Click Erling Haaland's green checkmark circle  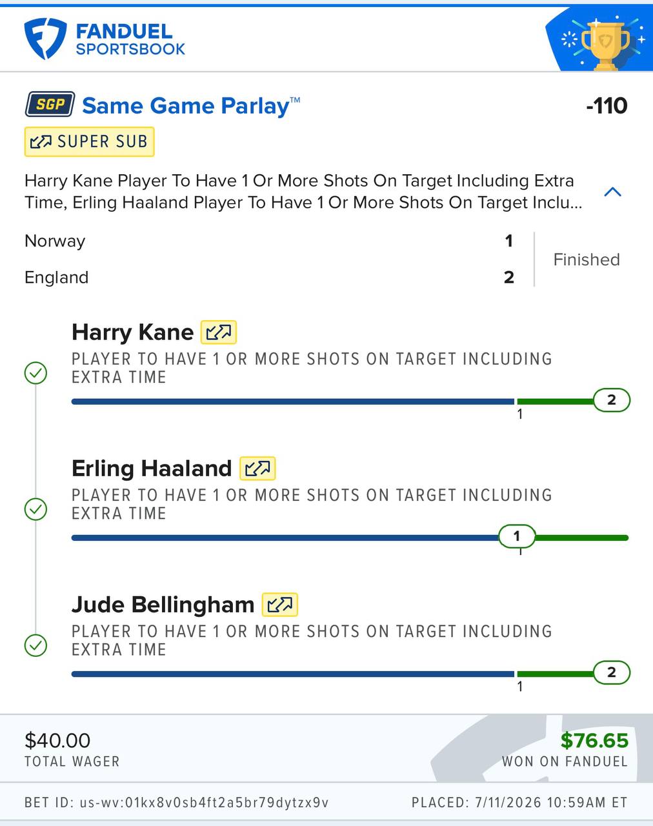35,509
